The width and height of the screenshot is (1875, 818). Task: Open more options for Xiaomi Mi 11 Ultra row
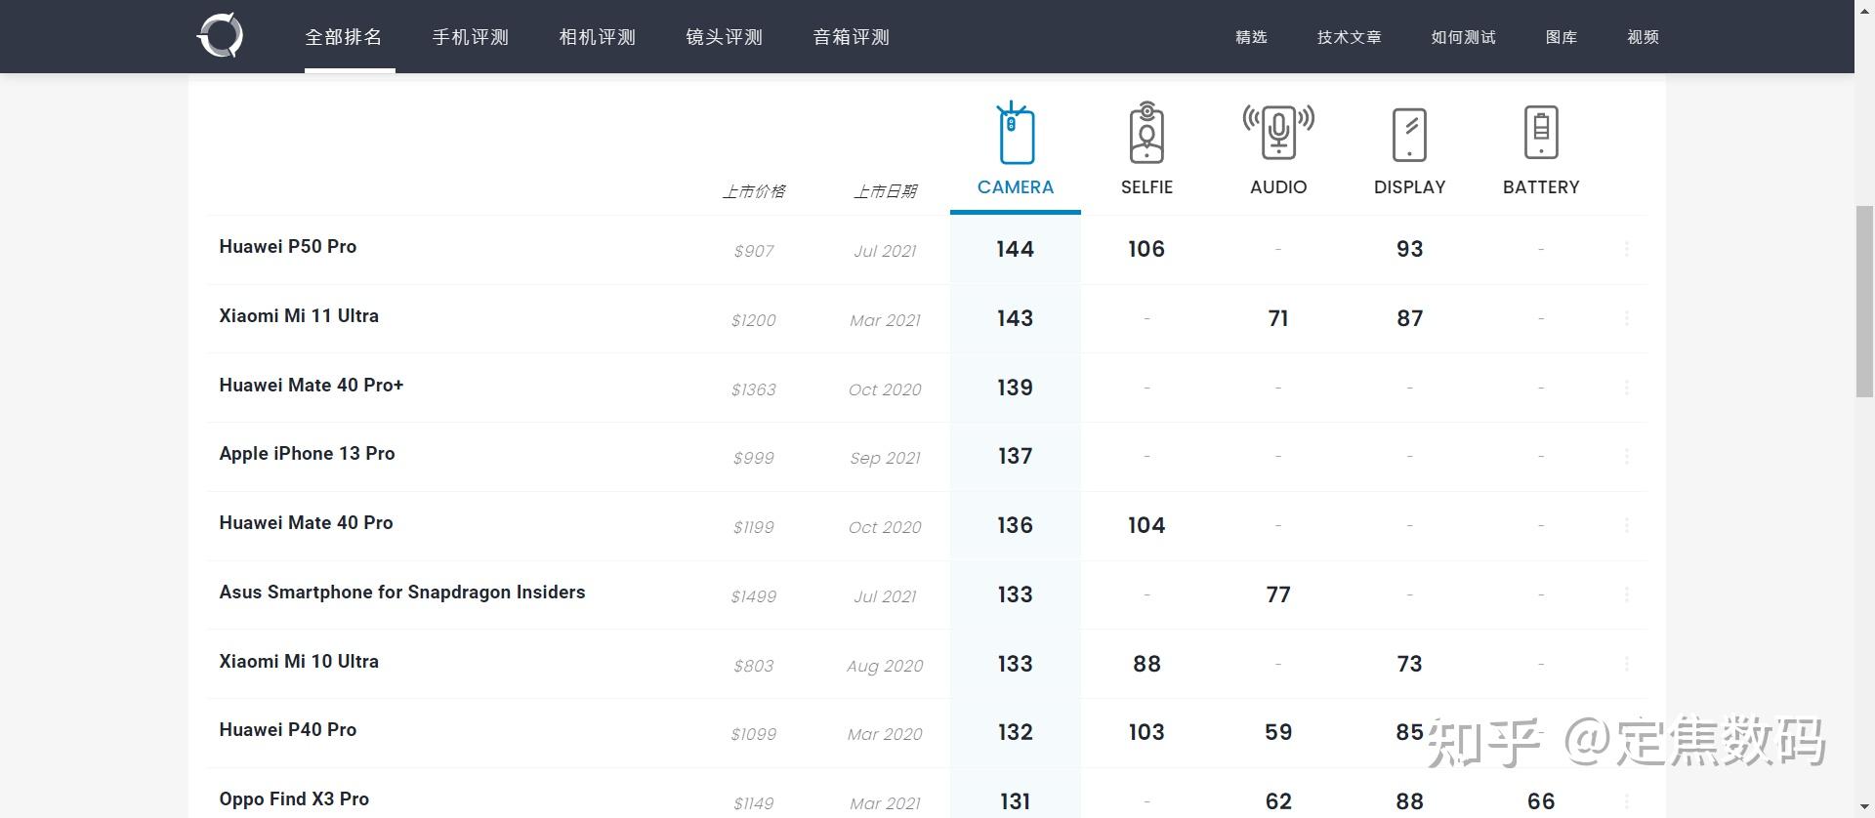(1626, 318)
